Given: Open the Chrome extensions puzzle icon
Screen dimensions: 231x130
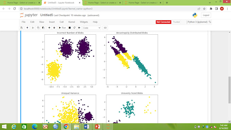Looking at the screenshot, I should coord(211,9).
